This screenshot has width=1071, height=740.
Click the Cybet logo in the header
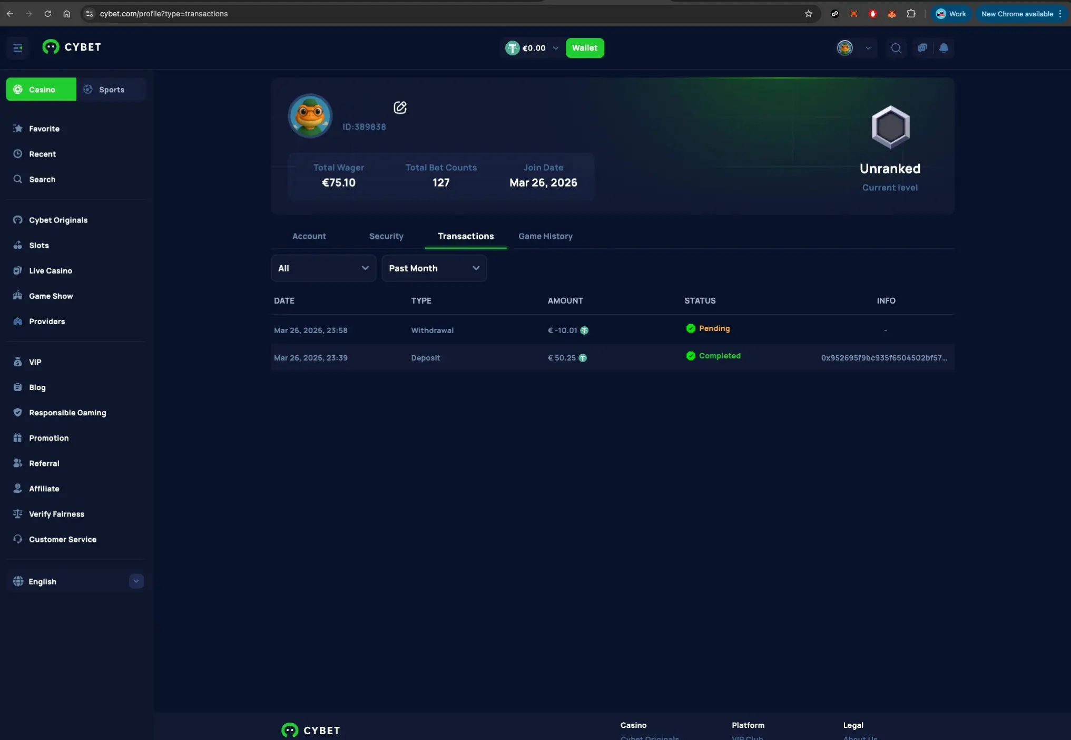pos(72,47)
